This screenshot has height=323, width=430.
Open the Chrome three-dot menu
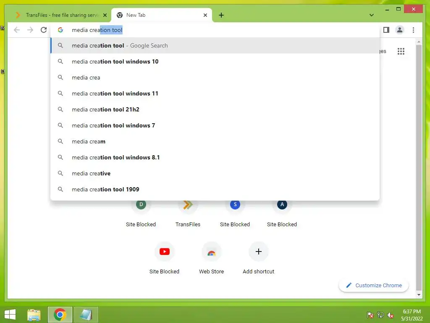coord(413,30)
